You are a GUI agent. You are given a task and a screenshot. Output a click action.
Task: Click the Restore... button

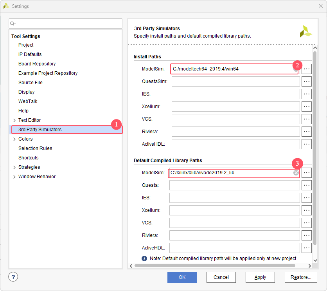pyautogui.click(x=301, y=277)
